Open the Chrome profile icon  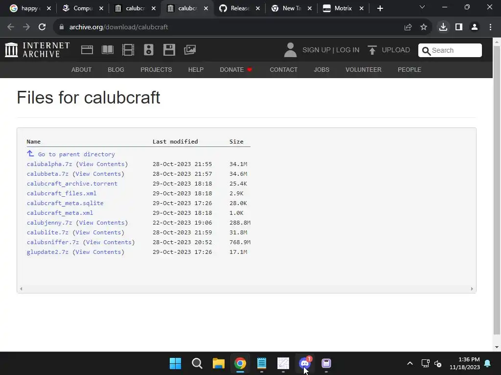(x=475, y=27)
